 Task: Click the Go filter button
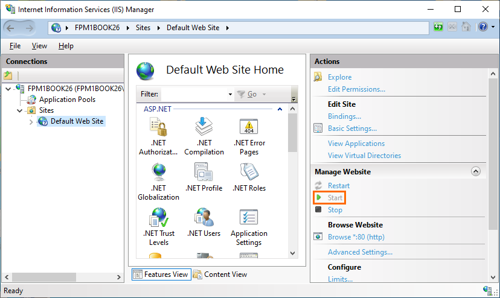(248, 94)
